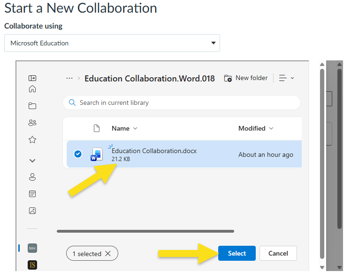
Task: Expand sidebar chevron for more items
Action: (x=32, y=161)
